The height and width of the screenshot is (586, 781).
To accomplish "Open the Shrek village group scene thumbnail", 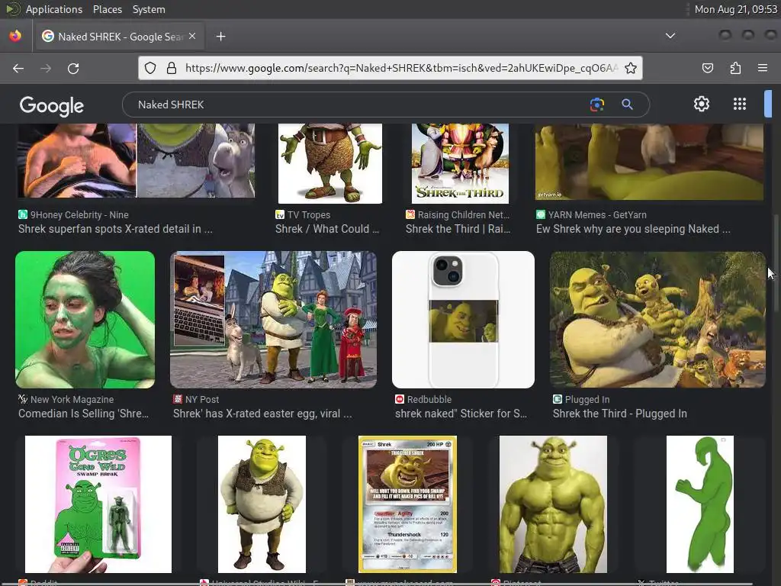I will pyautogui.click(x=274, y=320).
